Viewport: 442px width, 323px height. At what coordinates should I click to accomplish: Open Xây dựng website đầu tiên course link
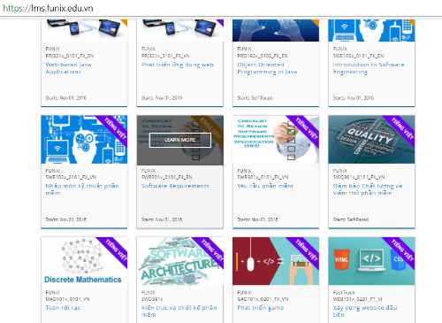pyautogui.click(x=365, y=311)
